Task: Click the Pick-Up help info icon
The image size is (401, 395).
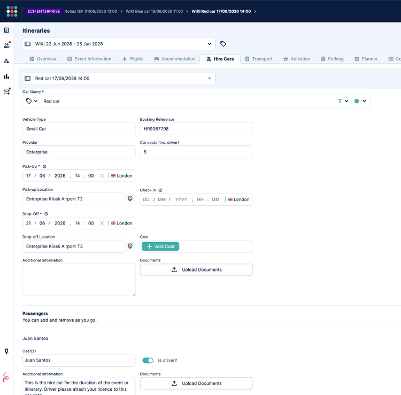Action: tap(44, 166)
